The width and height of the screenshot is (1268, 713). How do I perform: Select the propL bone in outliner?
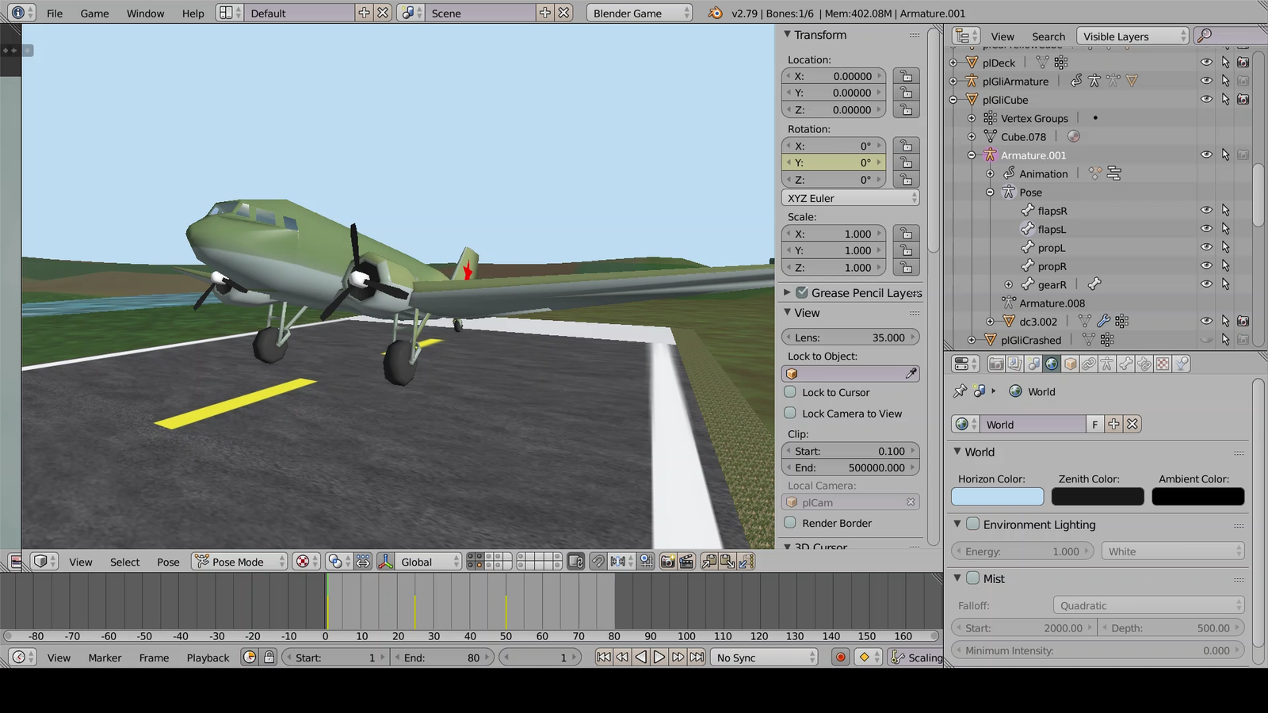coord(1051,247)
